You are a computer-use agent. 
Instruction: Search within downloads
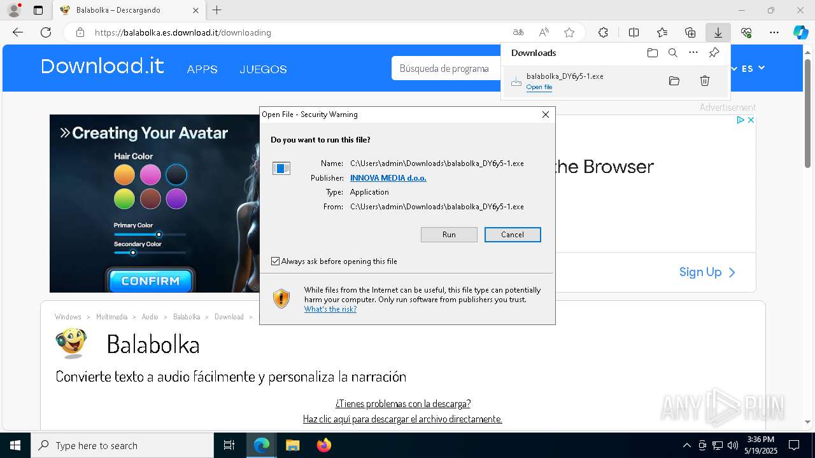point(673,53)
